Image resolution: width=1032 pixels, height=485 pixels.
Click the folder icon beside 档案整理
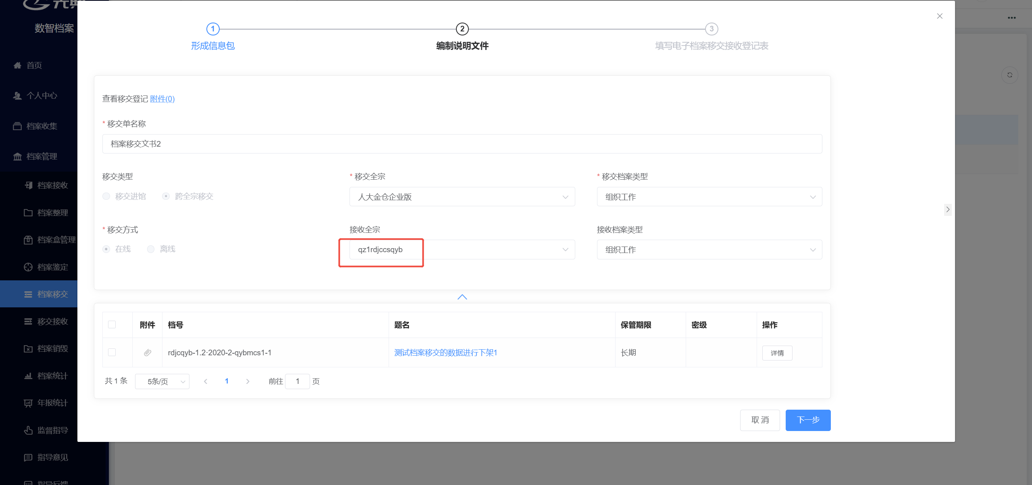[28, 213]
